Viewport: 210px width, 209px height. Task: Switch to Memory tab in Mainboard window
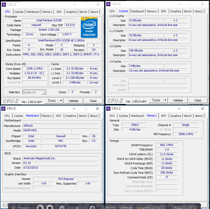coord(47,116)
